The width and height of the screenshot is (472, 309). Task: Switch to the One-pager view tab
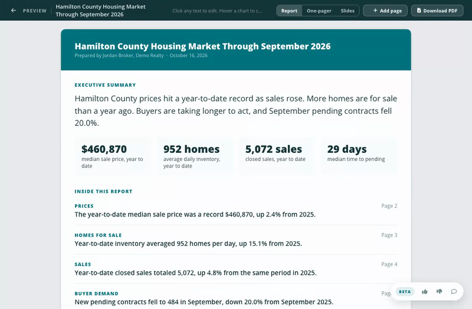319,11
